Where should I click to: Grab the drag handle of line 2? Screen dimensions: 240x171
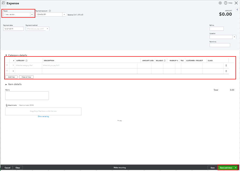coord(7,71)
